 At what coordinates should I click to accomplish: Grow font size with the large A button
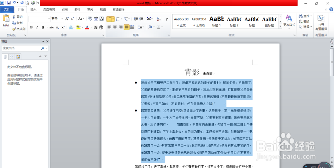pyautogui.click(x=67, y=19)
